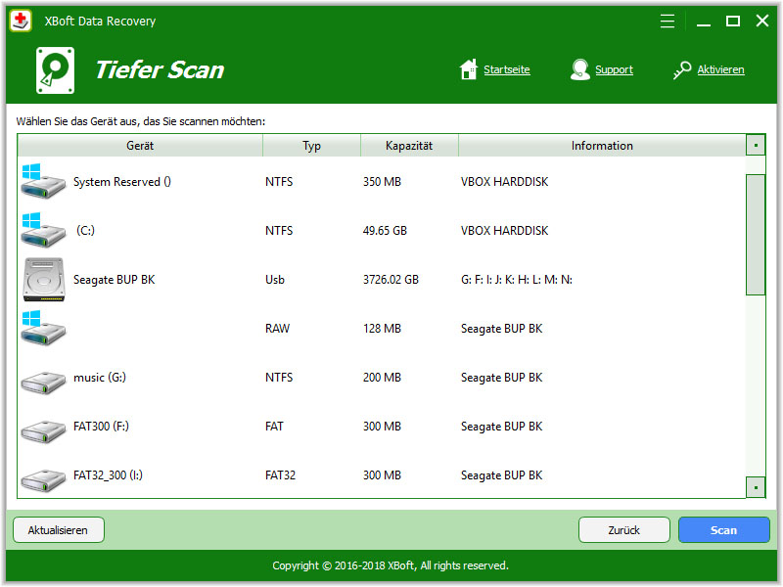783x587 pixels.
Task: Select the FAT300 (F:) drive icon
Action: [x=43, y=431]
